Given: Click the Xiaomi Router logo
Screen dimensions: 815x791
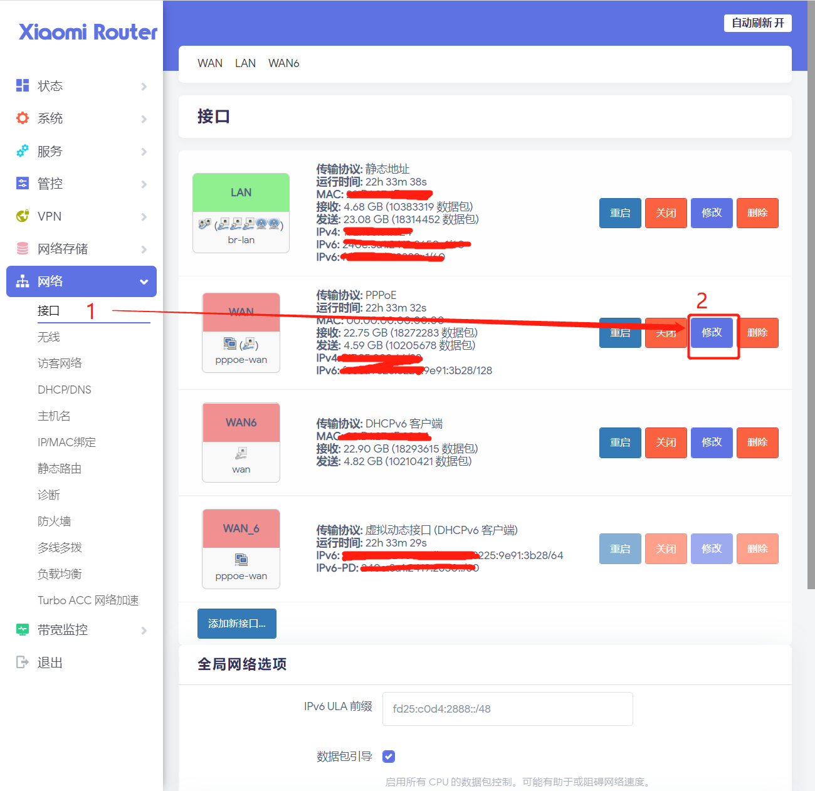Looking at the screenshot, I should coord(88,32).
